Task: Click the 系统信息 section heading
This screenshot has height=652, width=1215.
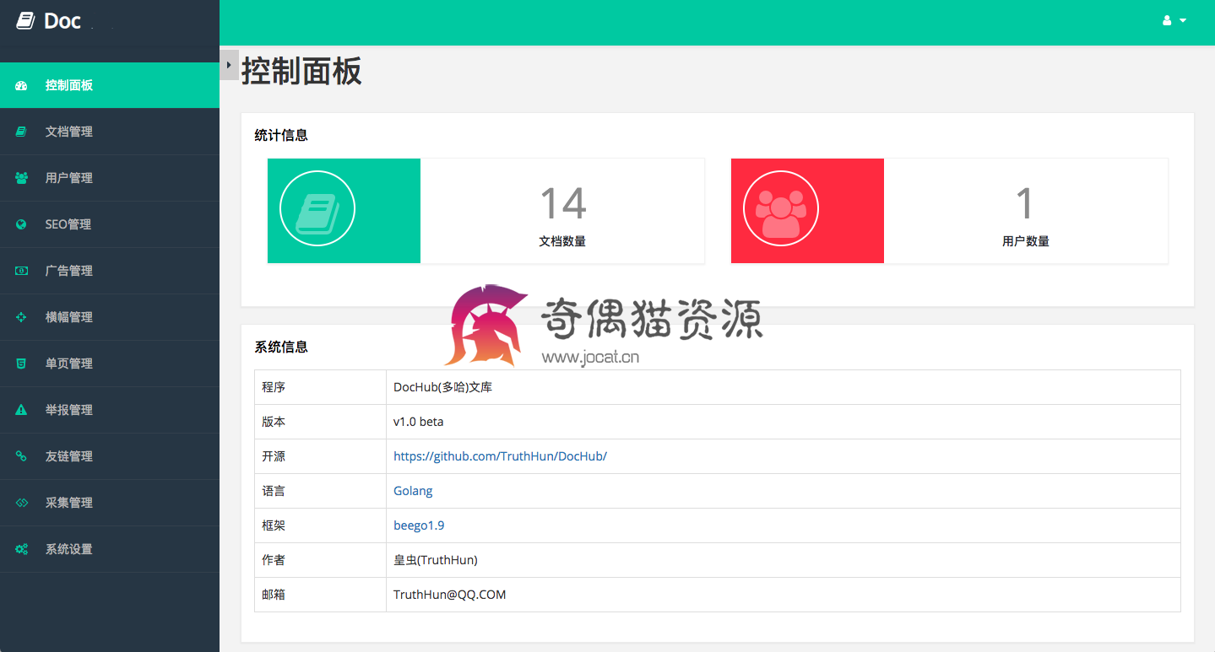Action: [281, 347]
